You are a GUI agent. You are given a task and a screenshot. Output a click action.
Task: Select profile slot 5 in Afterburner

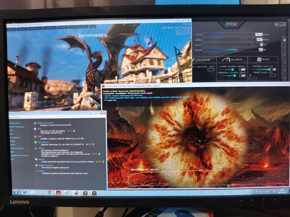point(285,78)
